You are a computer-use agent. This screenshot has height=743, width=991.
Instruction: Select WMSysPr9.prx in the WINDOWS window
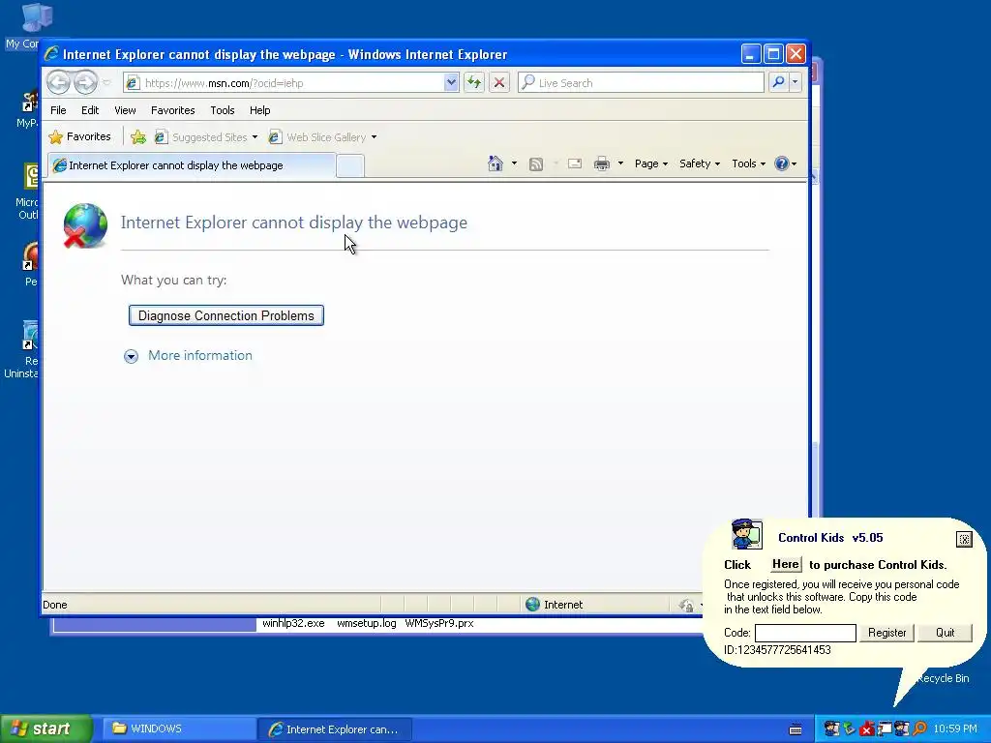pyautogui.click(x=439, y=623)
